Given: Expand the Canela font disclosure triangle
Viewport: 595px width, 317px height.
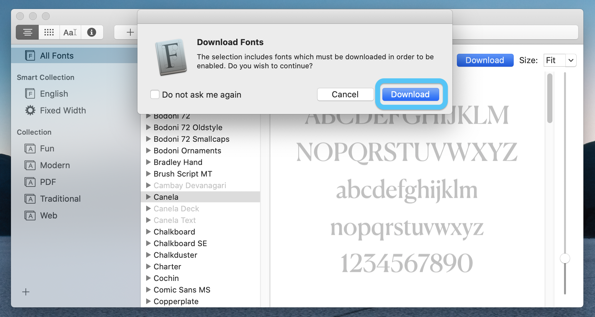Looking at the screenshot, I should pyautogui.click(x=148, y=197).
